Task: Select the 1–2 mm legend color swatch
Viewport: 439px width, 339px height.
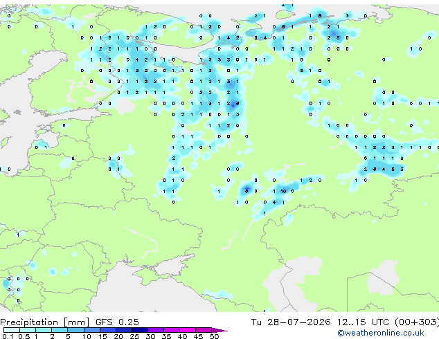Action: [x=44, y=330]
